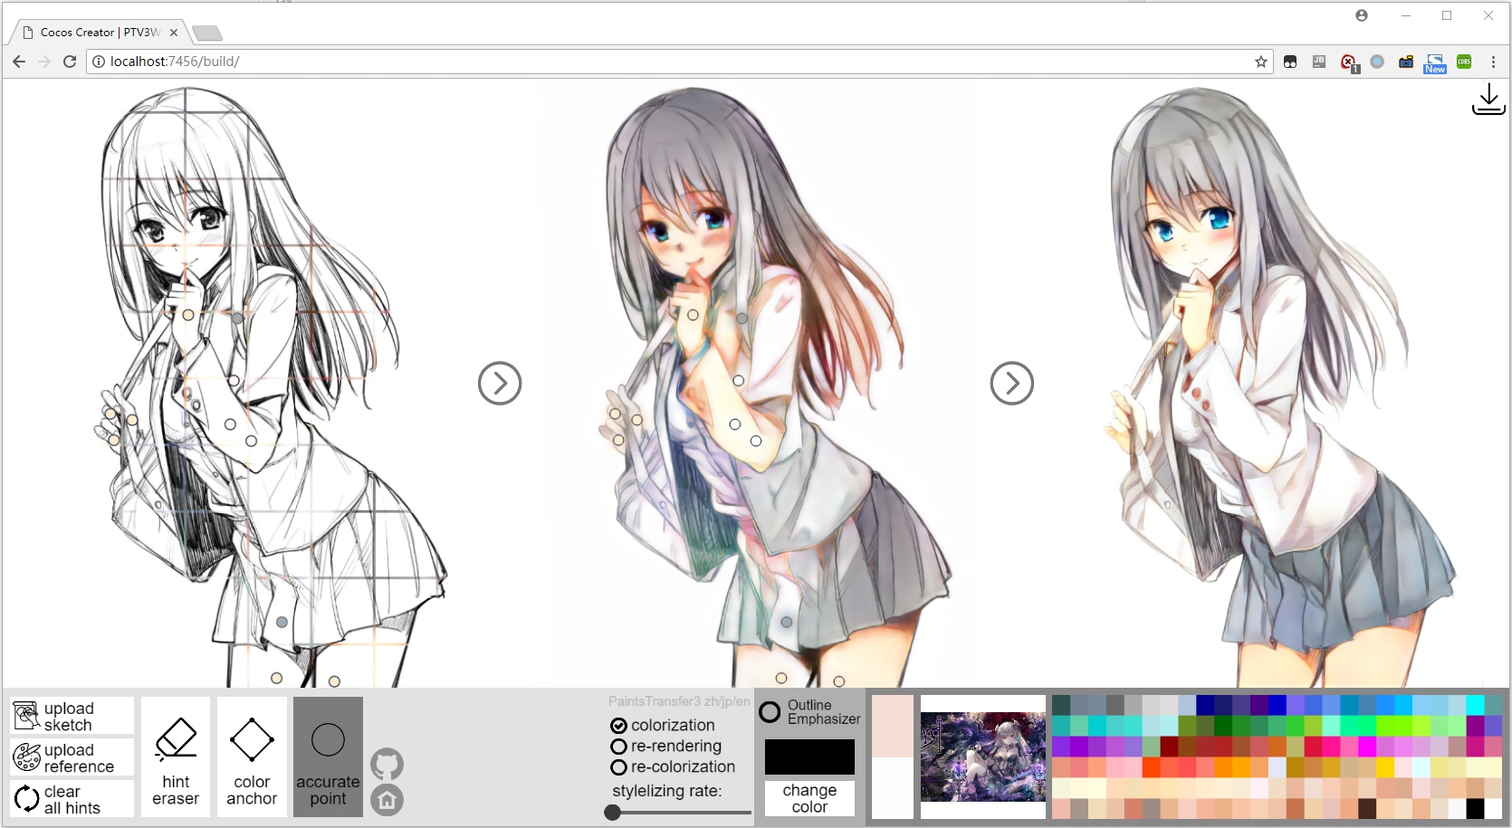
Task: Select the re-rendering mode radio
Action: 619,747
